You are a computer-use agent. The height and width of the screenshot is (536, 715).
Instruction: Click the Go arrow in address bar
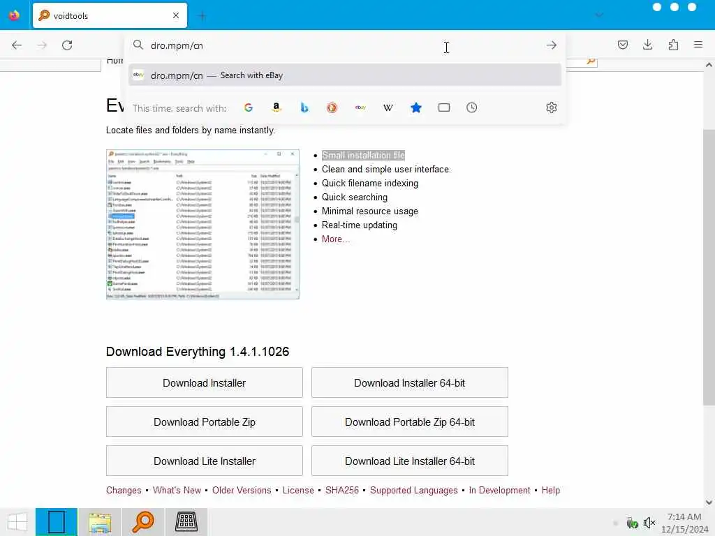pyautogui.click(x=552, y=45)
